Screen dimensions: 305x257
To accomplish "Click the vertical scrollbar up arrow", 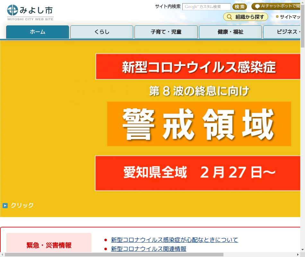I will coord(302,2).
